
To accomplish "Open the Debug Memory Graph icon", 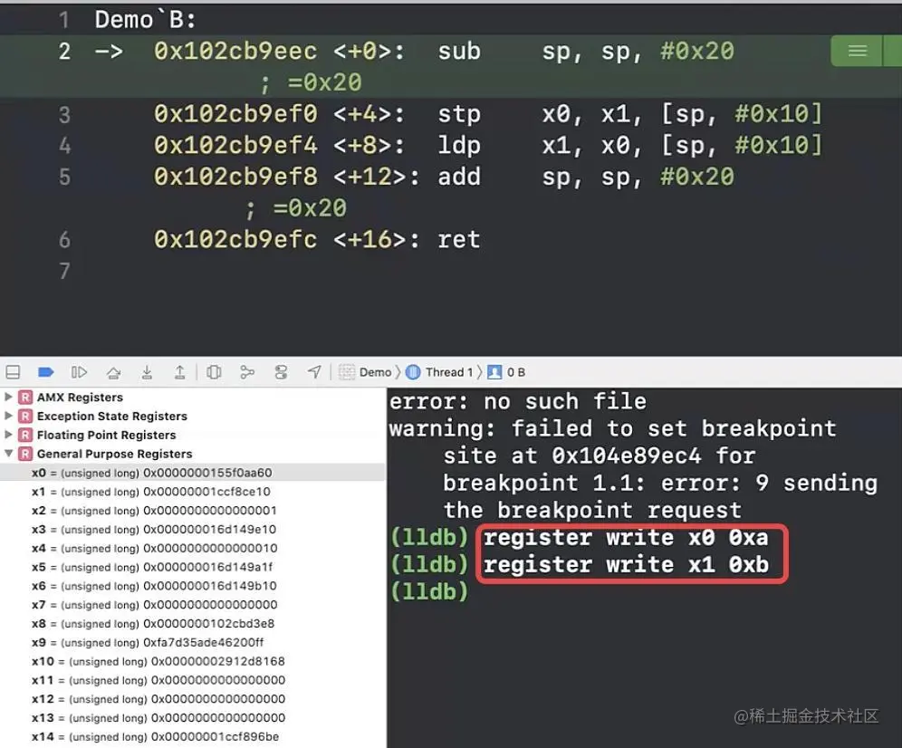I will (247, 372).
